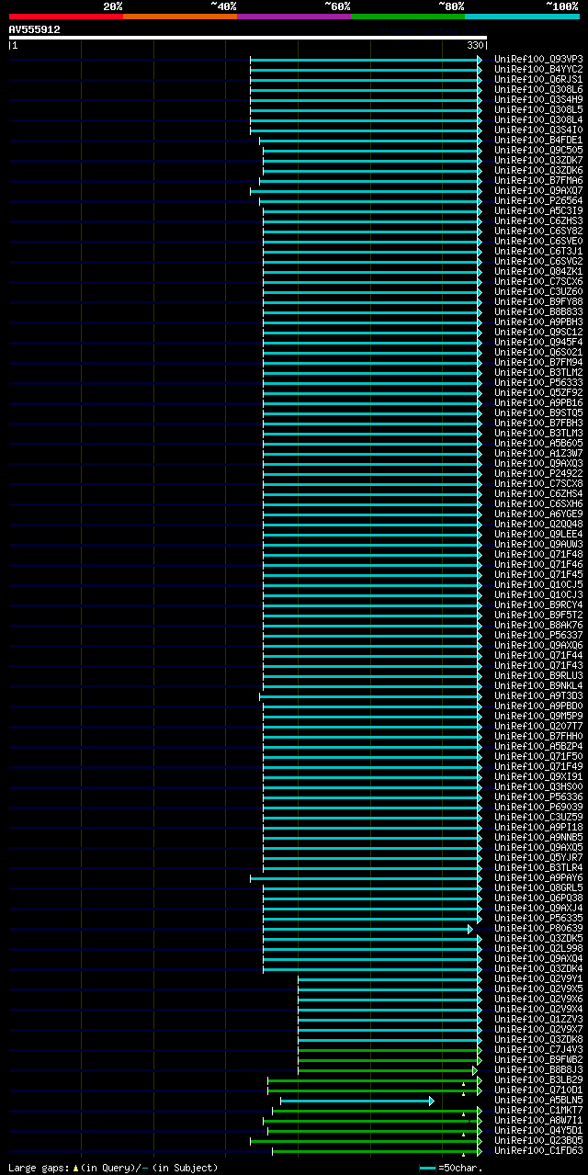Click the ruler end position label 330
Viewport: 588px width, 1175px height.
pos(475,45)
